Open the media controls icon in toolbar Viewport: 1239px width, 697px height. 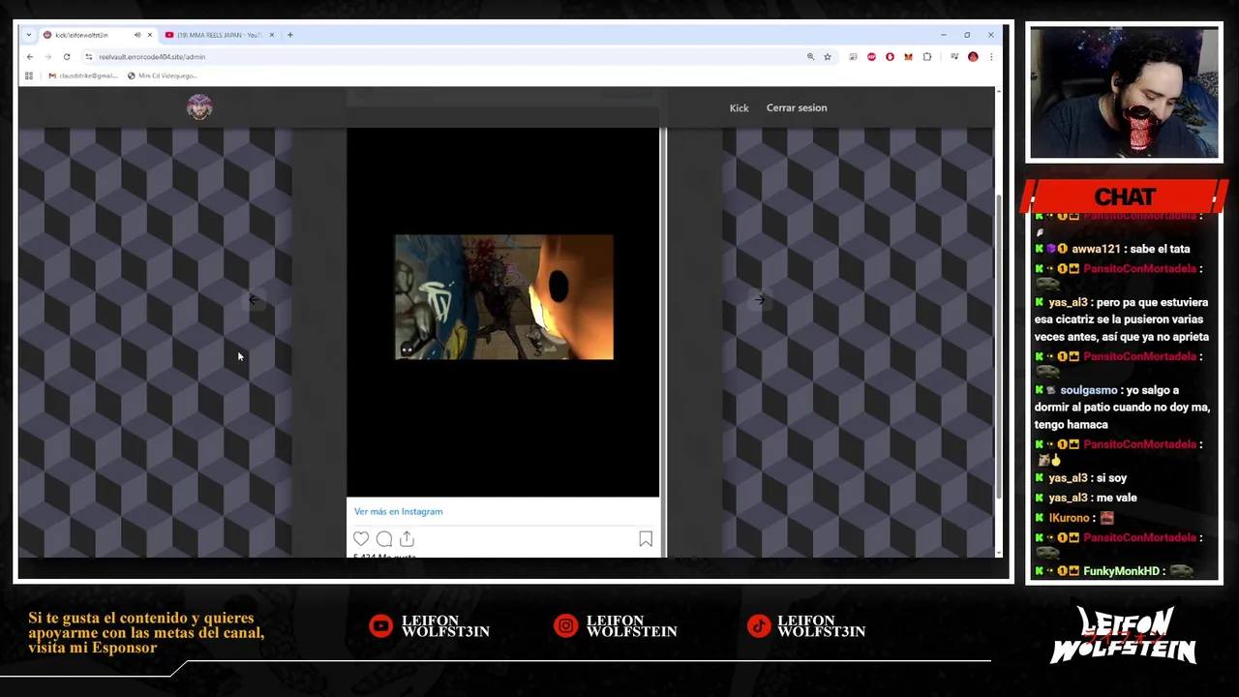coord(954,57)
